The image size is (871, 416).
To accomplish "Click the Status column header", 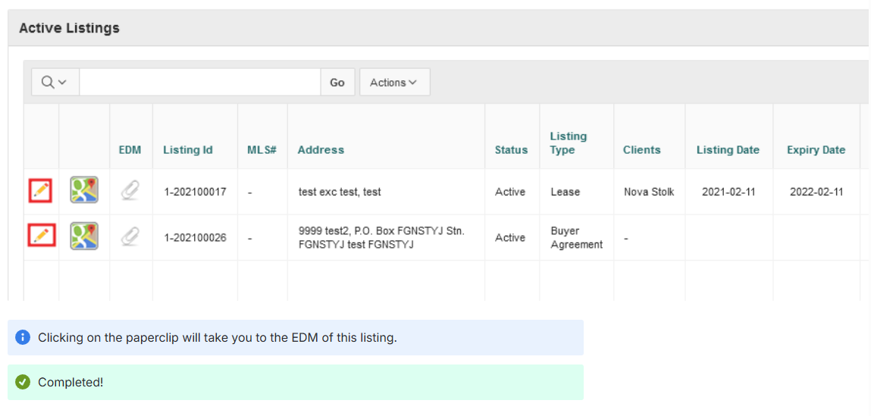I will 511,150.
